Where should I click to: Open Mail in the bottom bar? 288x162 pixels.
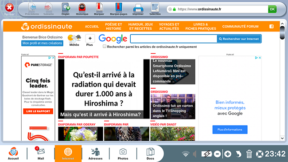tap(41, 154)
